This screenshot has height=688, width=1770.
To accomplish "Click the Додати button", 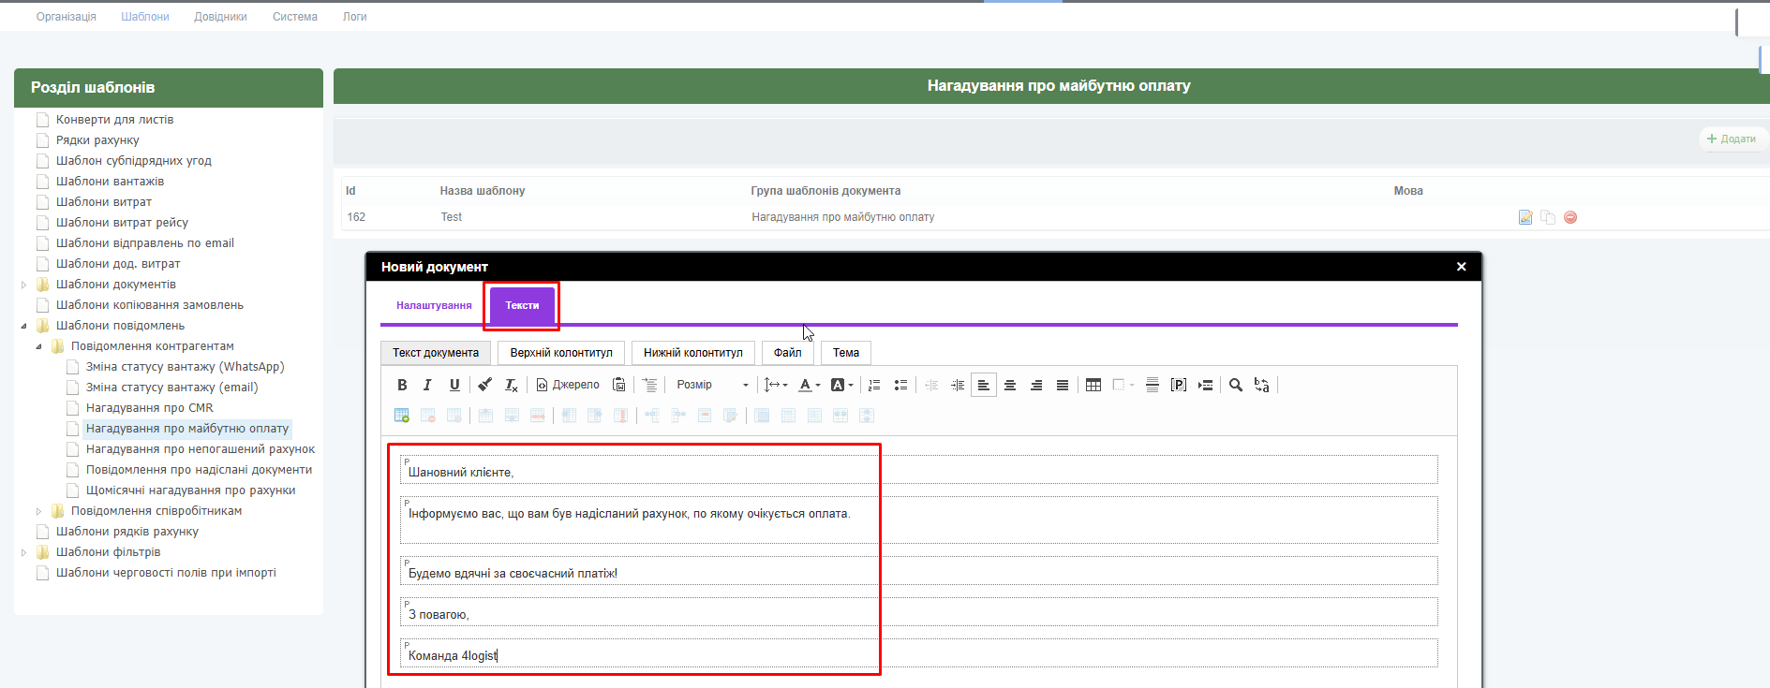I will coord(1731,139).
